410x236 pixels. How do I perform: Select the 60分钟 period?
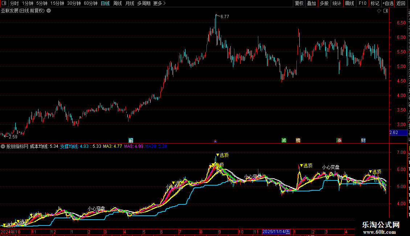click(91, 3)
